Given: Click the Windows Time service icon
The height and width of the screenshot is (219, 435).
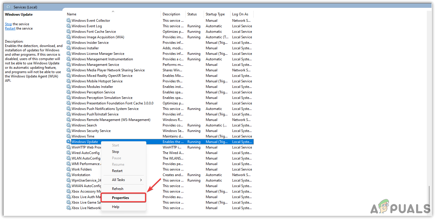Looking at the screenshot, I should (x=69, y=136).
